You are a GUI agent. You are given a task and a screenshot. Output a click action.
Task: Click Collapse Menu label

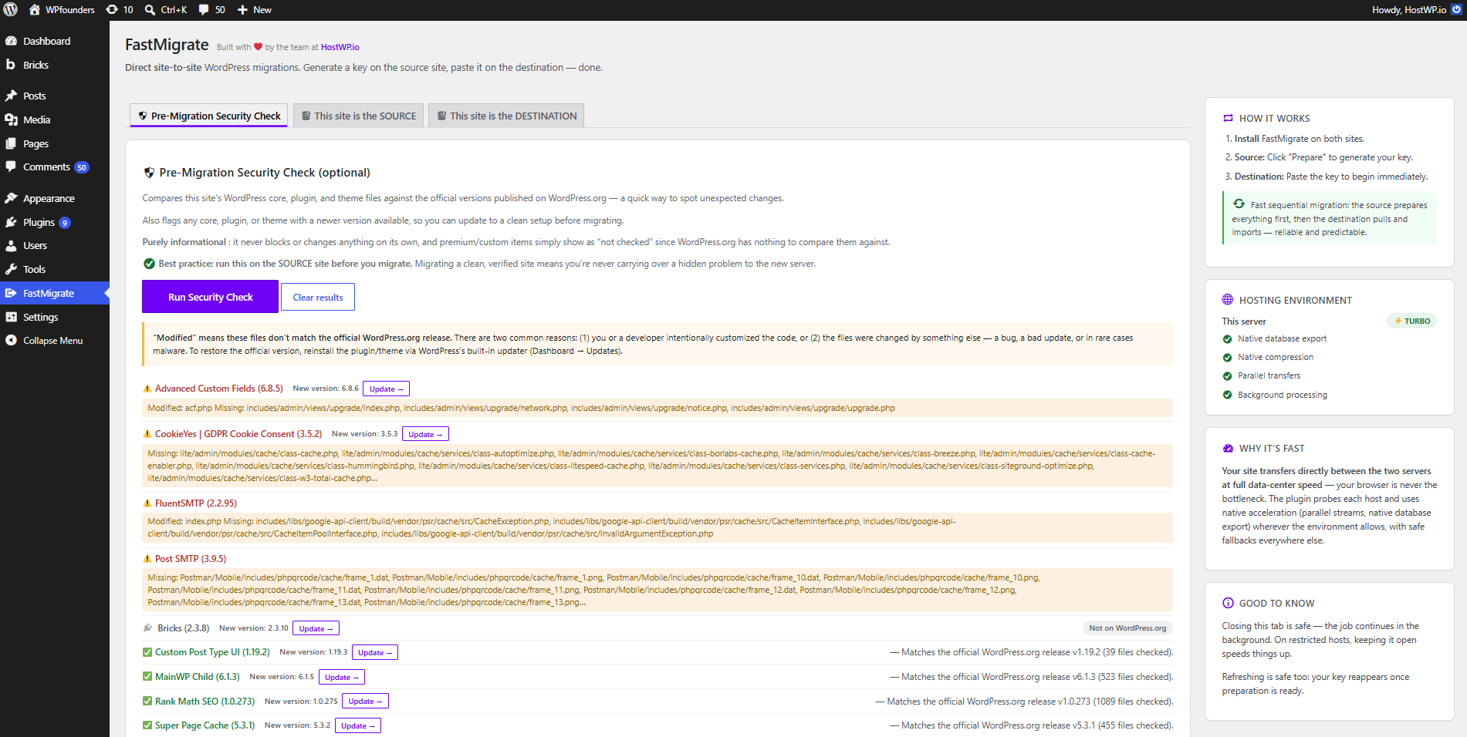(x=52, y=340)
